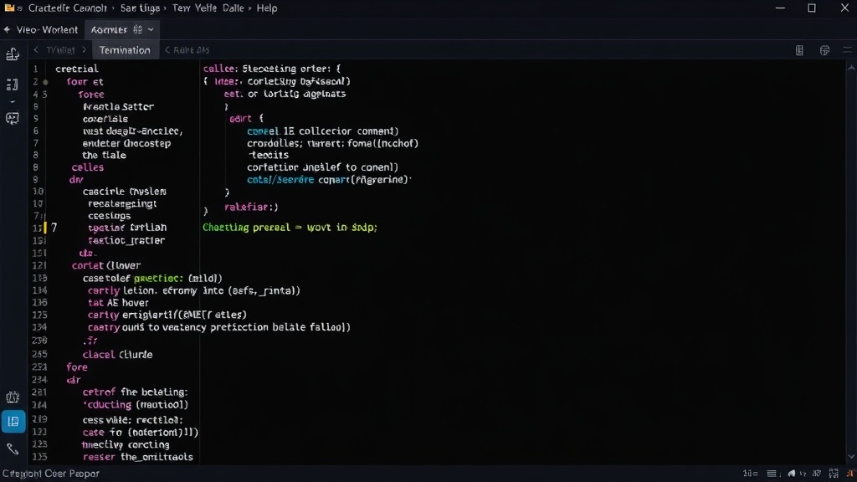857x482 pixels.
Task: Click the dimmed 'Raive Ais' breadcrumb
Action: tap(191, 49)
